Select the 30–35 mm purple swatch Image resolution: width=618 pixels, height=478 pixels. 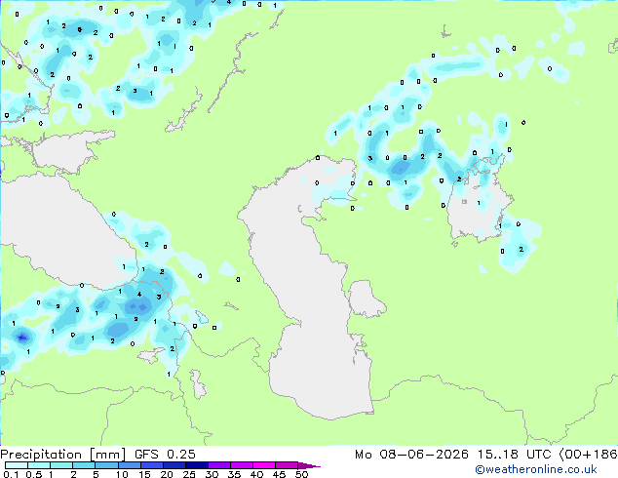point(218,465)
